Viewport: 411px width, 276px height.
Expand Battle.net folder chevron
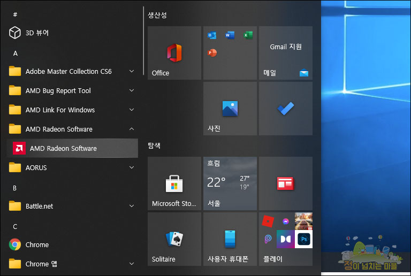[132, 206]
